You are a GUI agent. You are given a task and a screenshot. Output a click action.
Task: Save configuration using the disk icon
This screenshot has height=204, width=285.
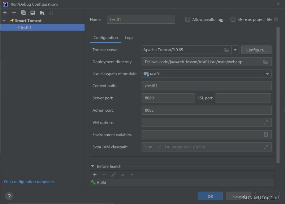pos(33,13)
